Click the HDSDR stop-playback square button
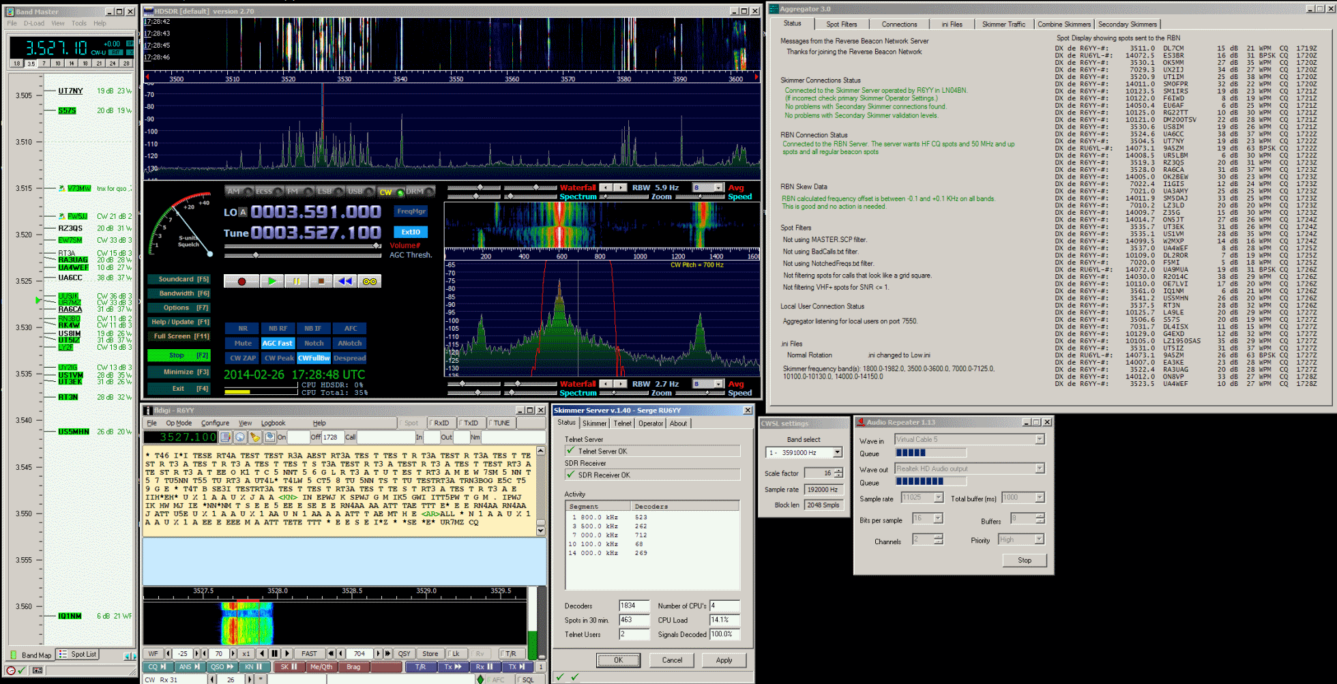 point(321,281)
